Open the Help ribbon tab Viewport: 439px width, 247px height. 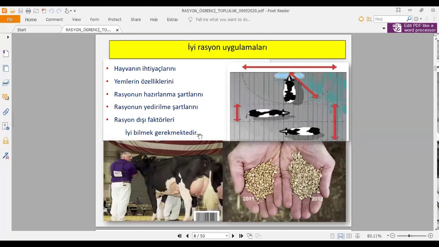[x=154, y=20]
